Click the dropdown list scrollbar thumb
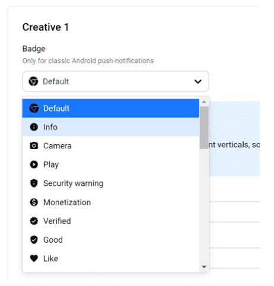 pos(204,128)
